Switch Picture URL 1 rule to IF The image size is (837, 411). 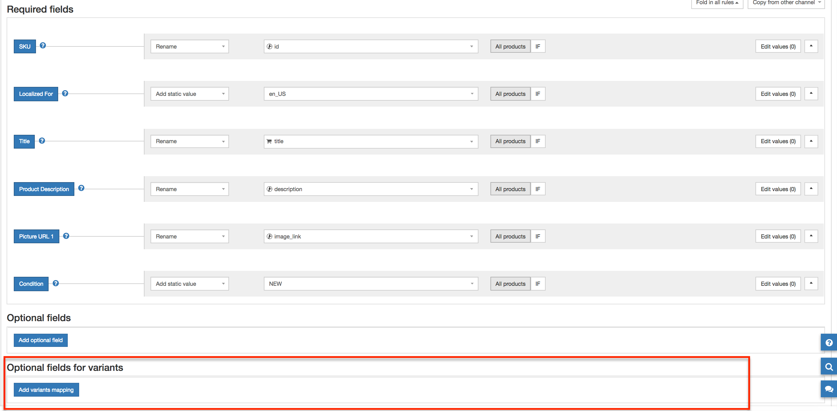(x=538, y=236)
